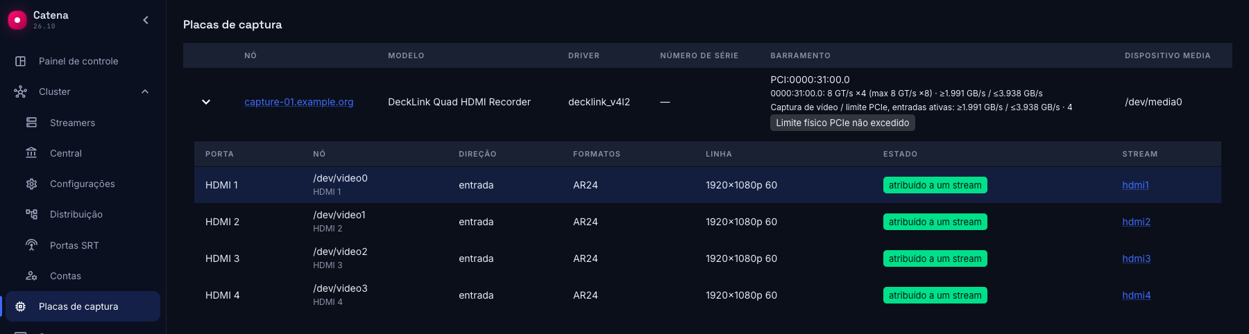Viewport: 1249px width, 334px height.
Task: Click the '/dev/video2' node cell
Action: pos(340,252)
